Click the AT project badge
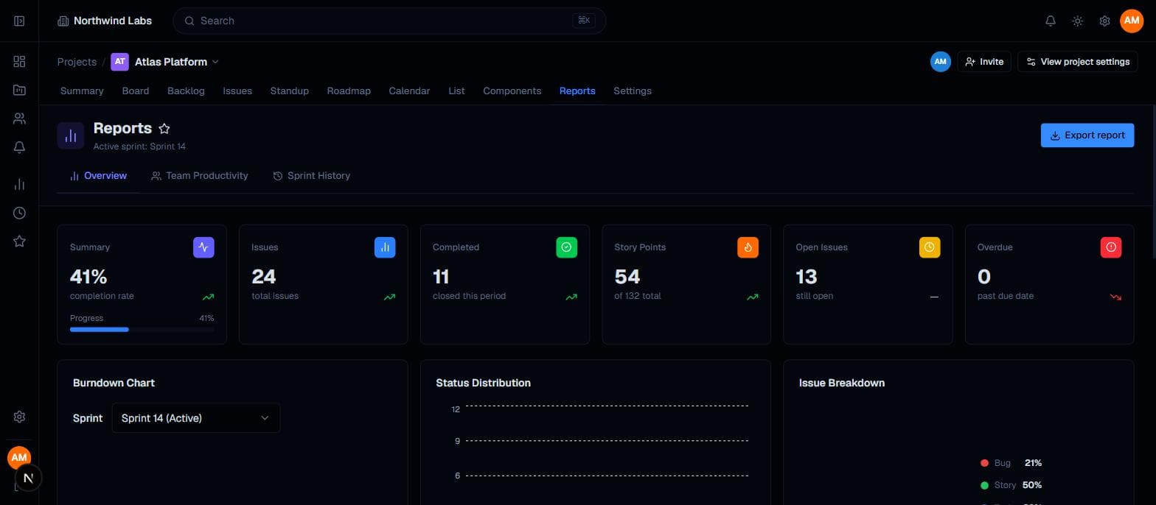 click(x=119, y=62)
